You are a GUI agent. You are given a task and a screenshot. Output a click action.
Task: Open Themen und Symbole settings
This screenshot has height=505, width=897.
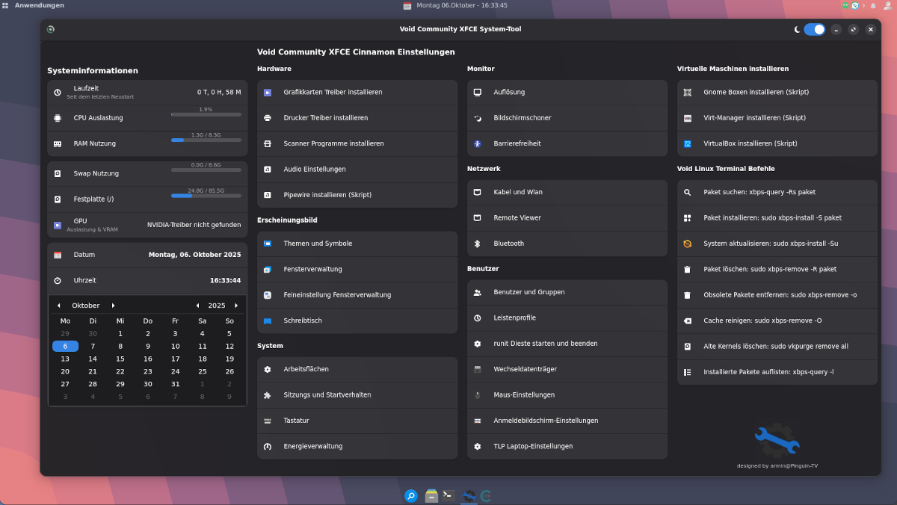[x=318, y=244]
